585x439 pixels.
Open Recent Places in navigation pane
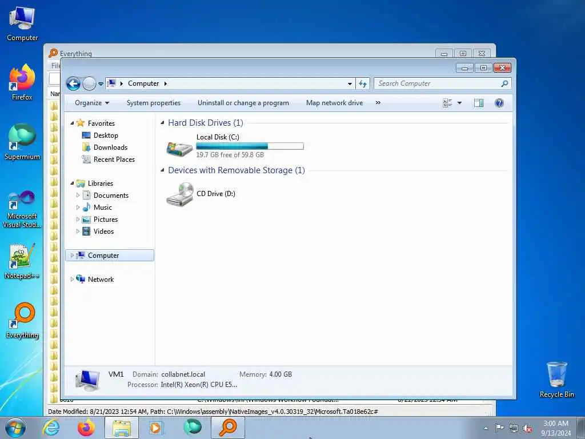114,159
